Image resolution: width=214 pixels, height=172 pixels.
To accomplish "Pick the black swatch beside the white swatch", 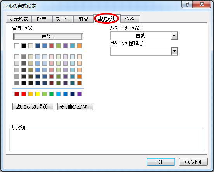I will (24, 46).
